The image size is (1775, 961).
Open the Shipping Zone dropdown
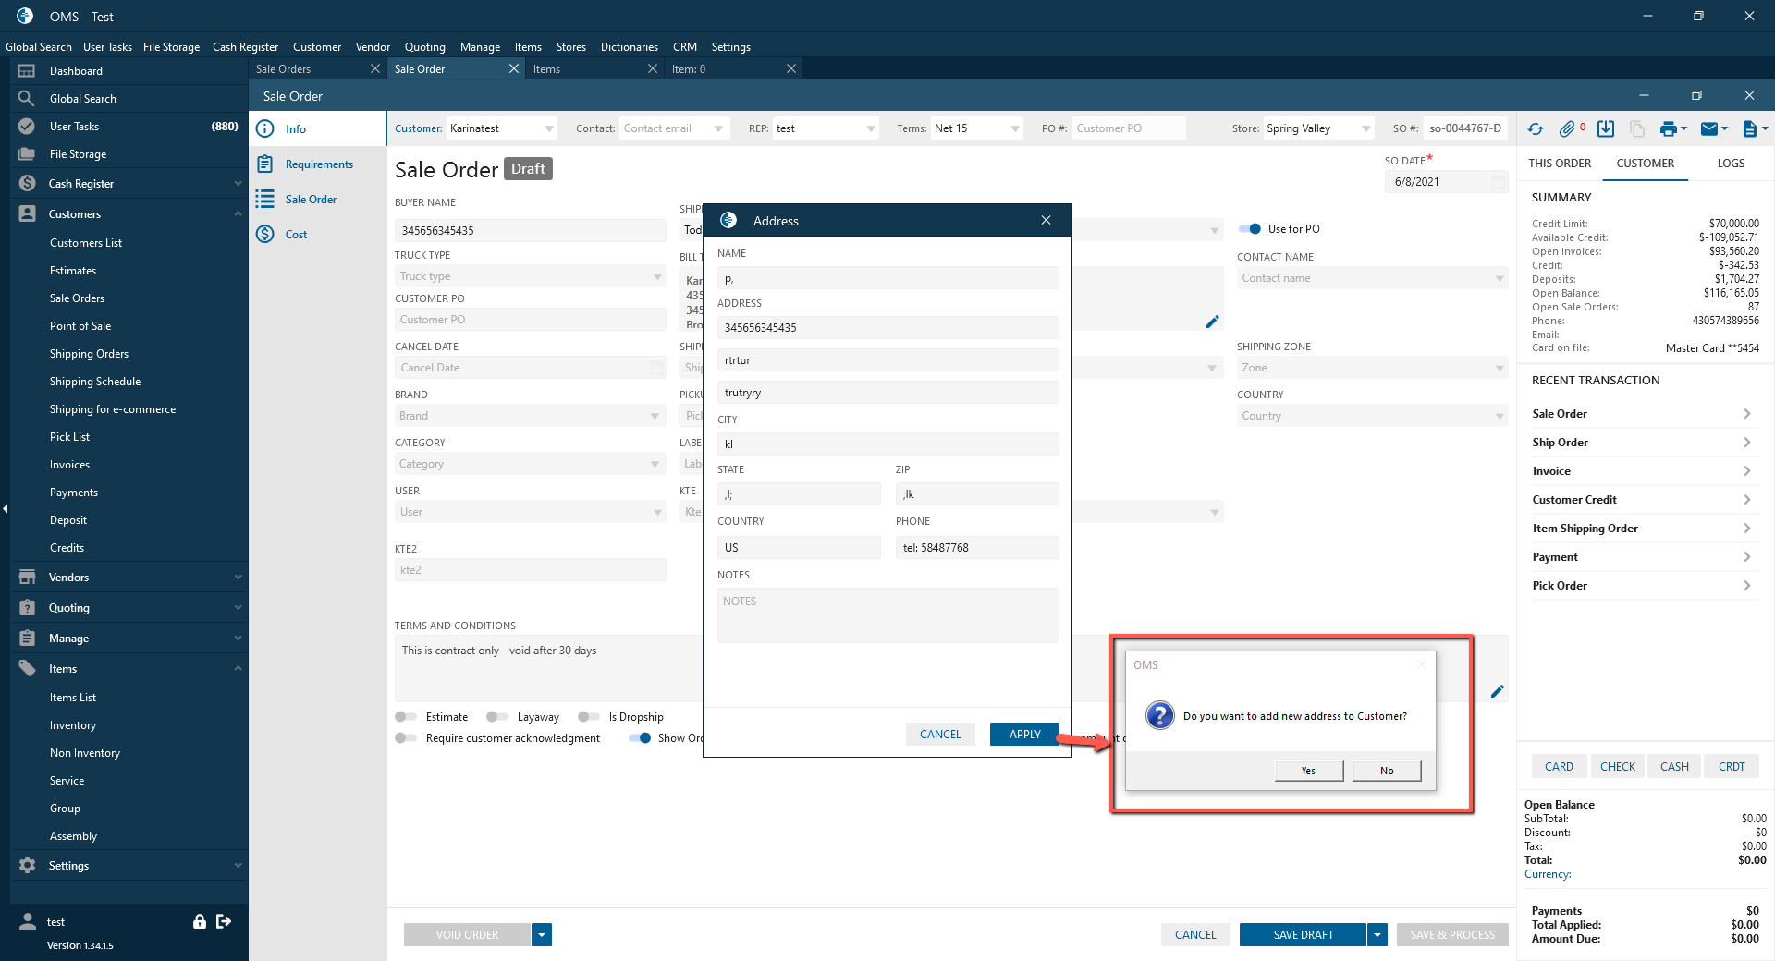tap(1500, 368)
